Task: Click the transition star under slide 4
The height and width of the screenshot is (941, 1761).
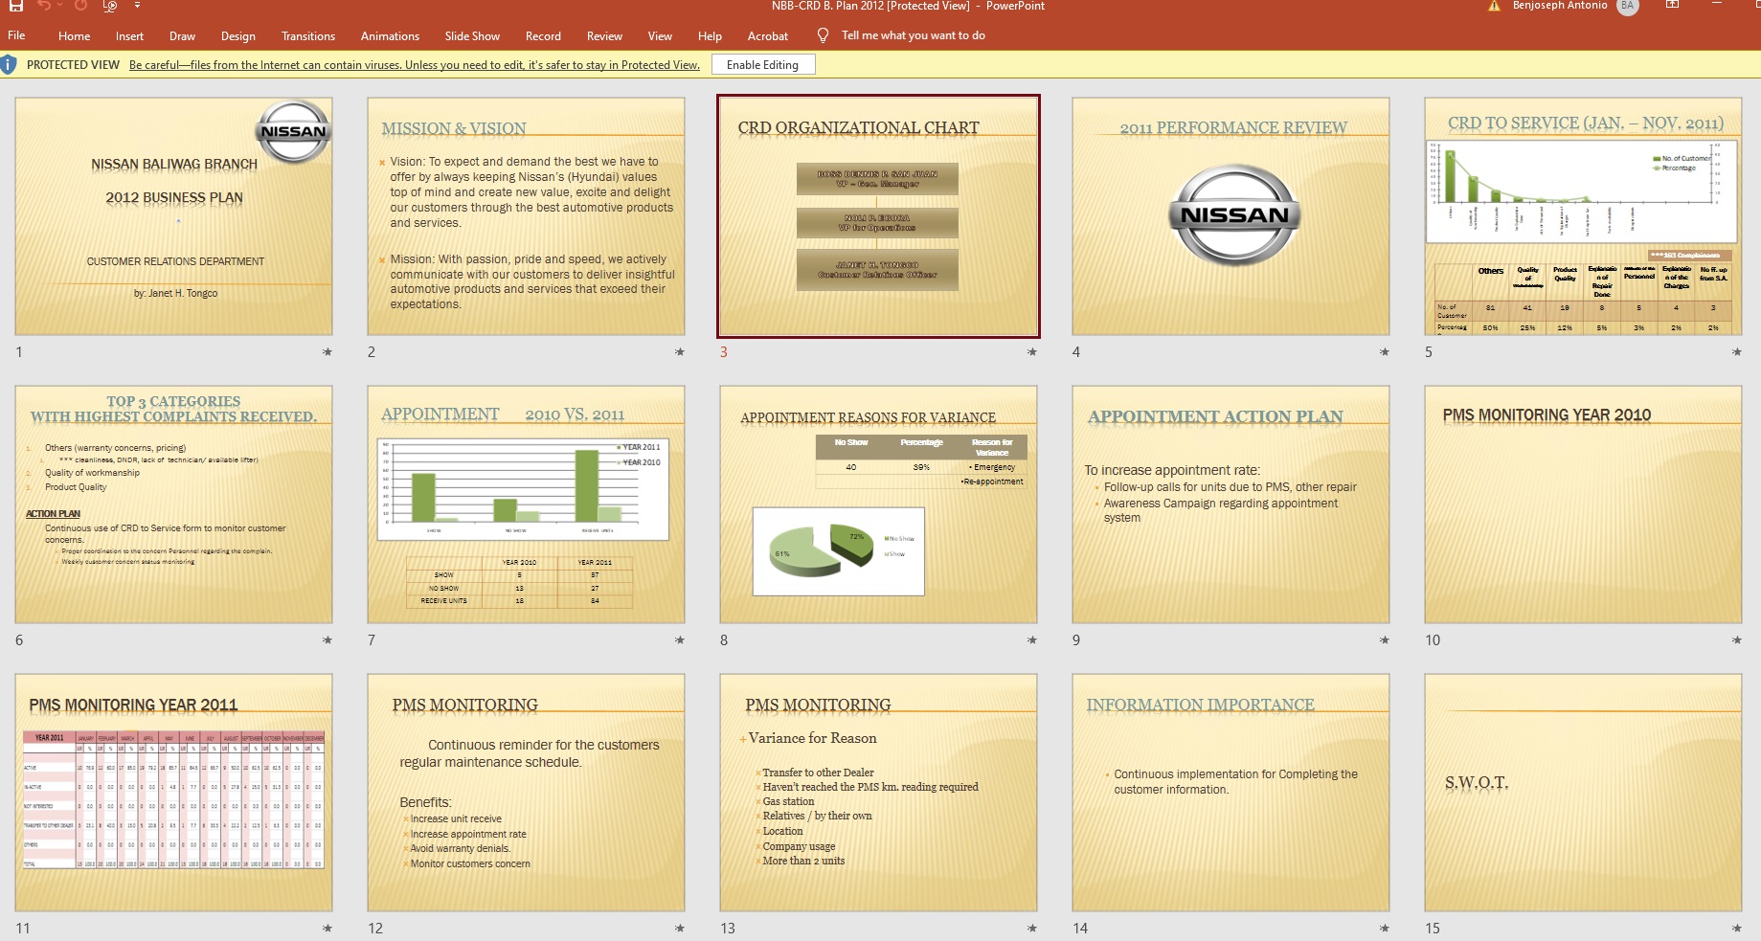Action: (1385, 352)
